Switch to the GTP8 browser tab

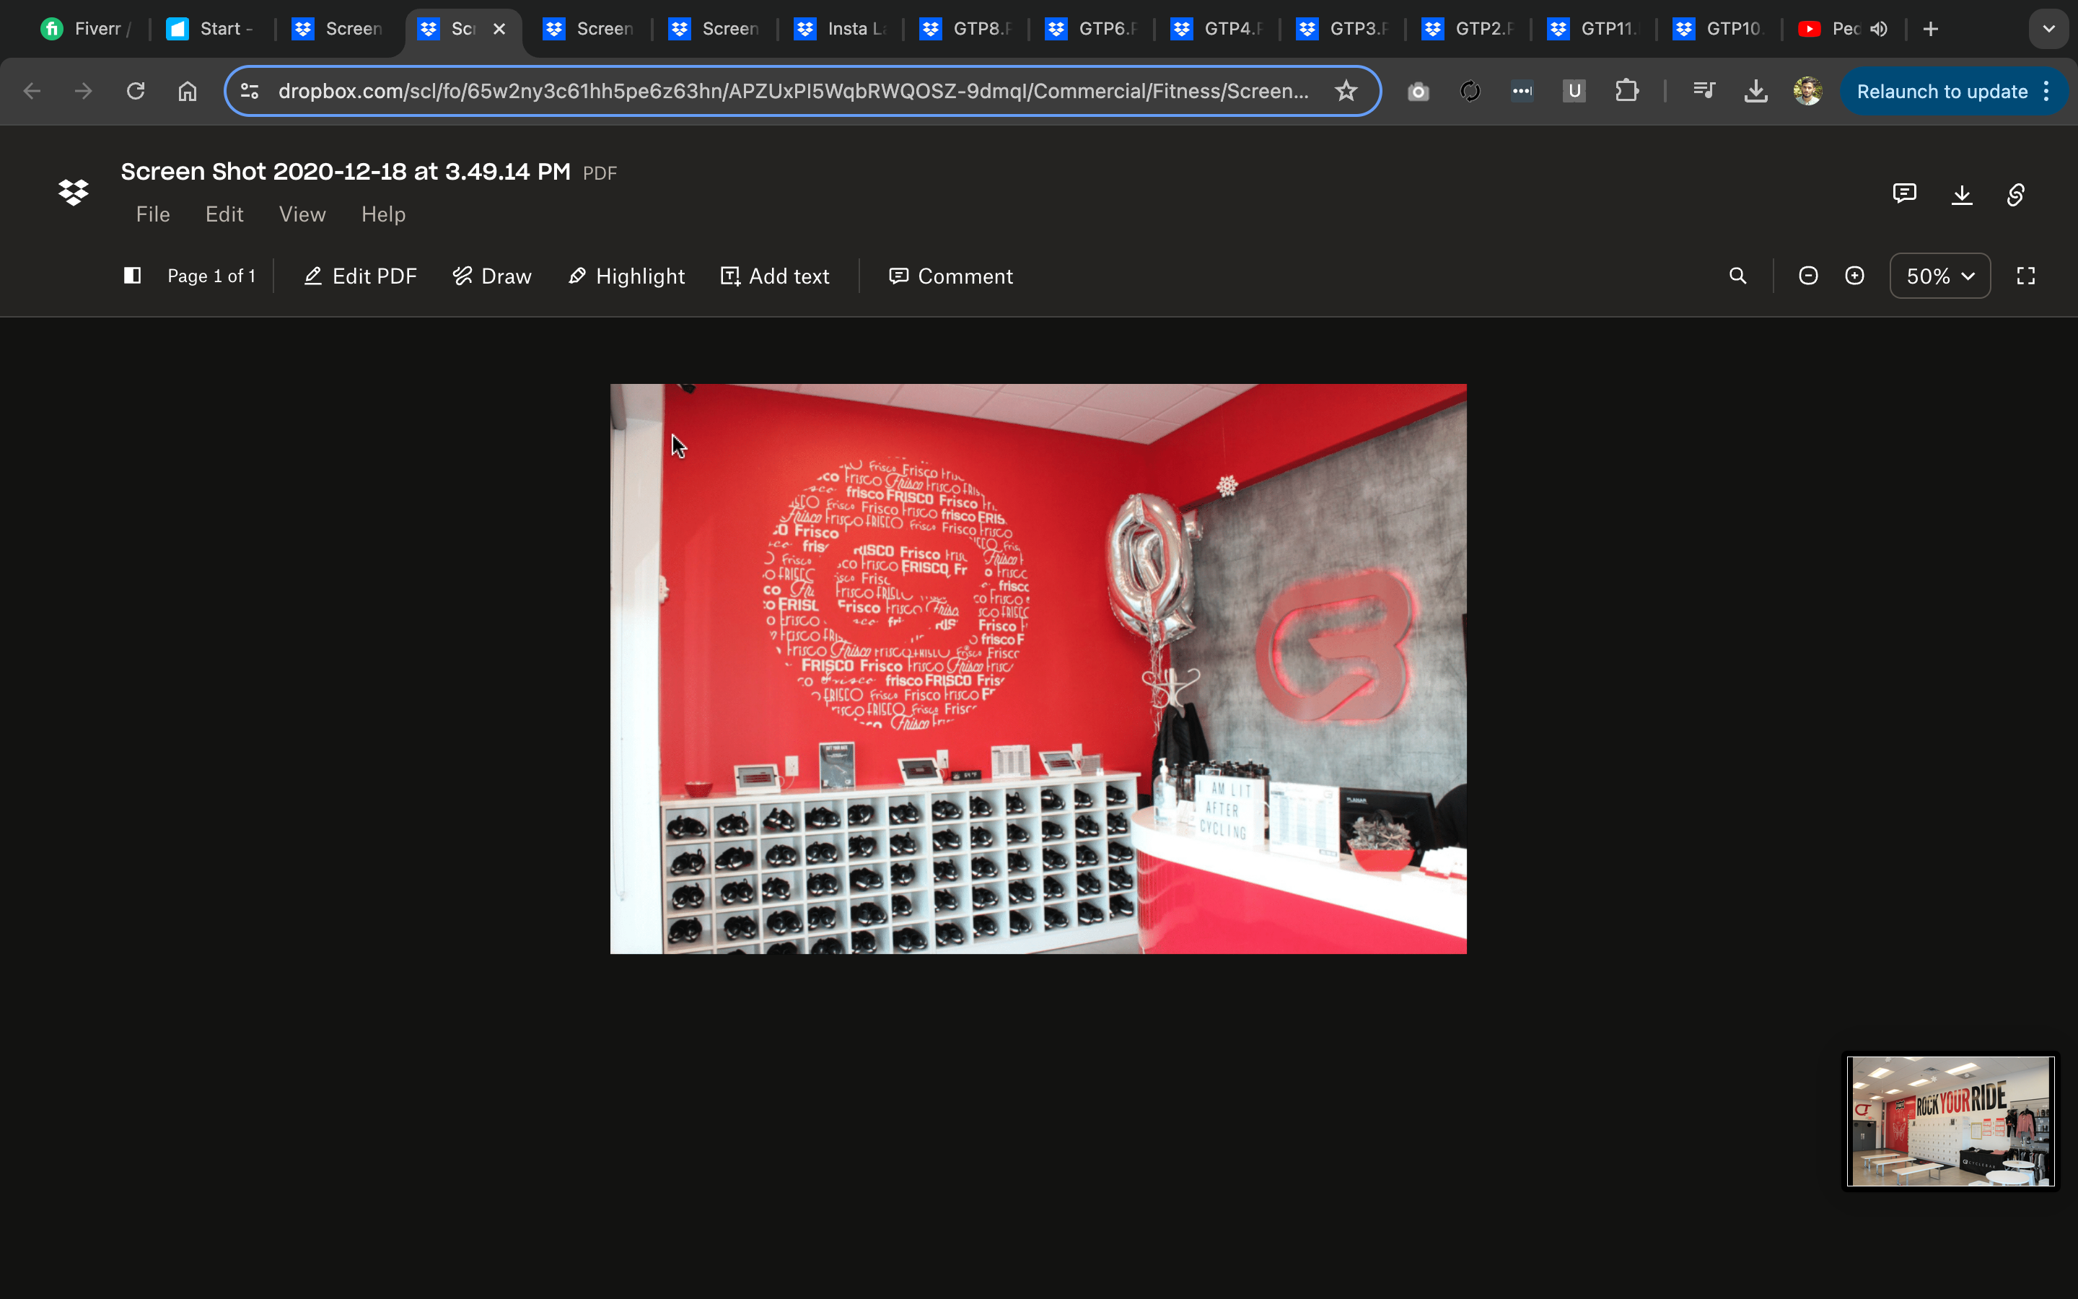pyautogui.click(x=967, y=29)
